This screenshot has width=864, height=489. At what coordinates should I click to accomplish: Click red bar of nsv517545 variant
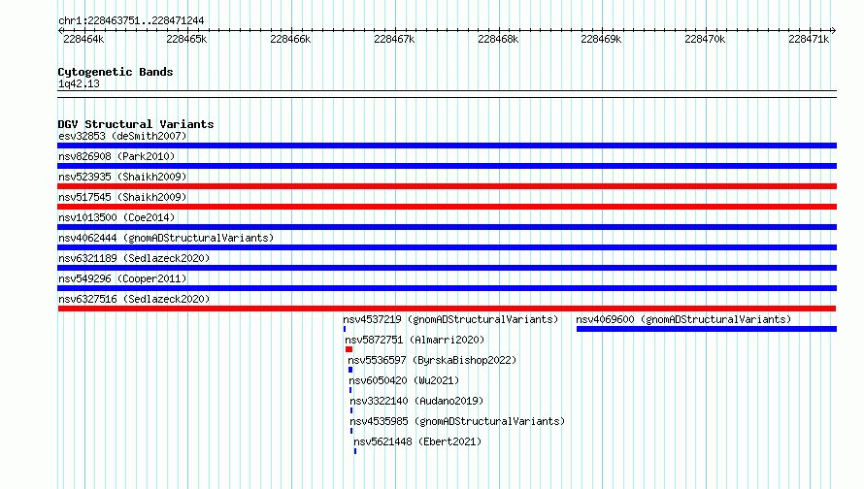(x=447, y=207)
